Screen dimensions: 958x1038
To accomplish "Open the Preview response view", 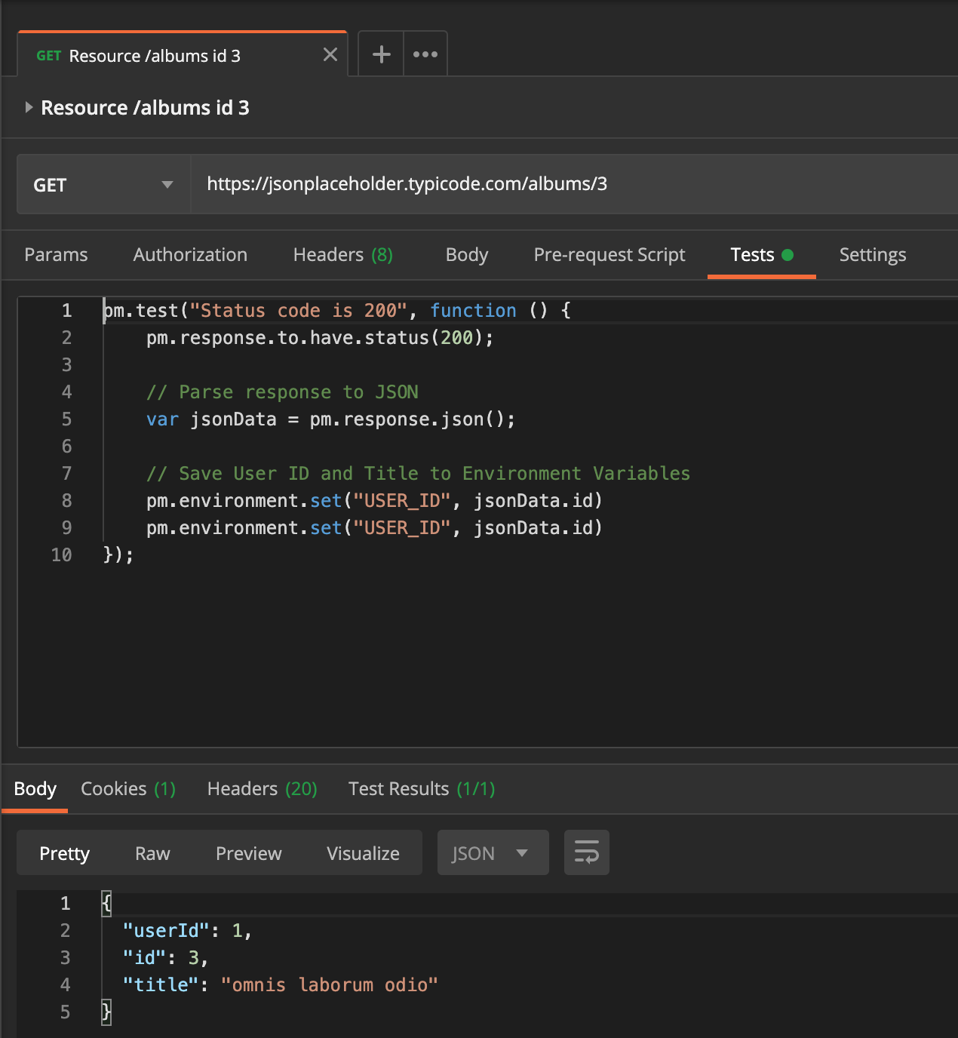I will click(248, 852).
